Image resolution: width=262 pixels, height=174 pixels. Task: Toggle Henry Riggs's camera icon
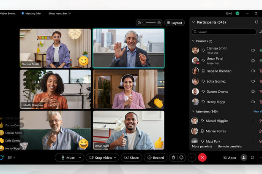point(253,102)
